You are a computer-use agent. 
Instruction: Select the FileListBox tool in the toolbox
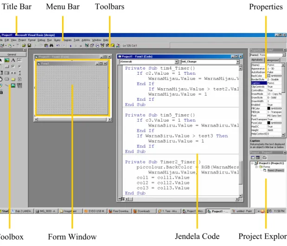point(19,79)
